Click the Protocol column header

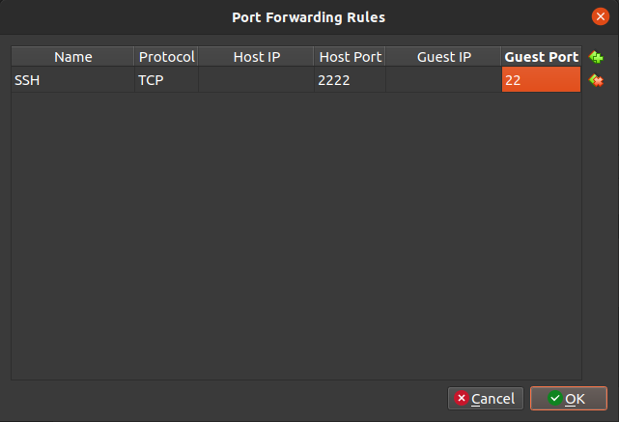[x=167, y=57]
